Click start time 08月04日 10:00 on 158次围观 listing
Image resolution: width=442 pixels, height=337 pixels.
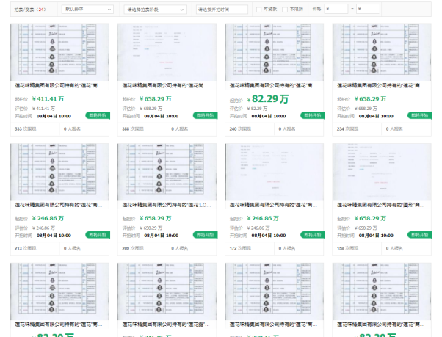[x=376, y=236]
